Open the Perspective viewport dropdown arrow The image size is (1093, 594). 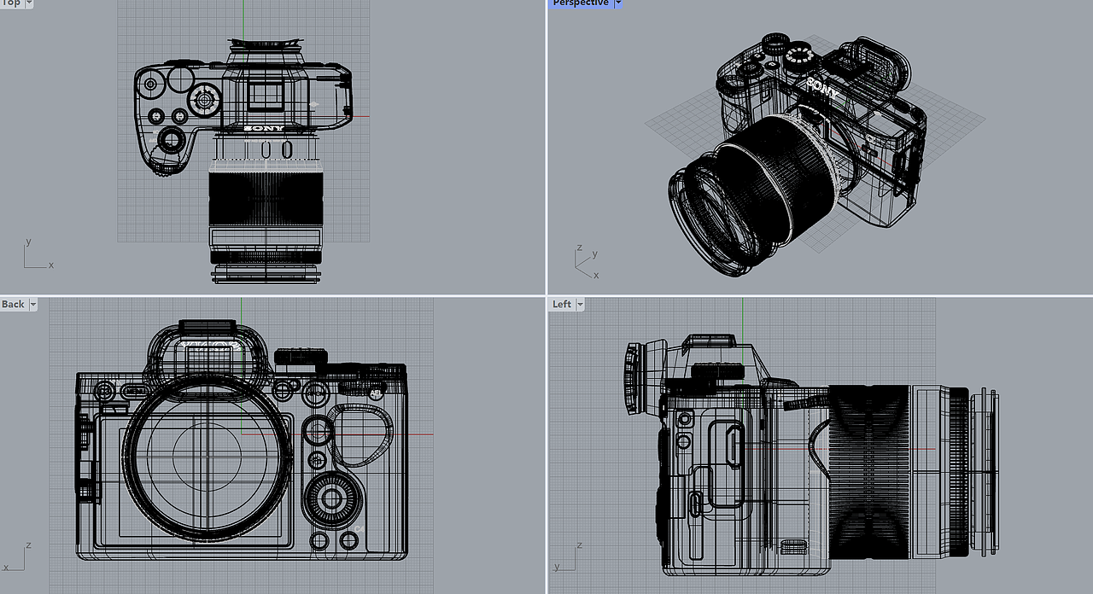point(618,3)
